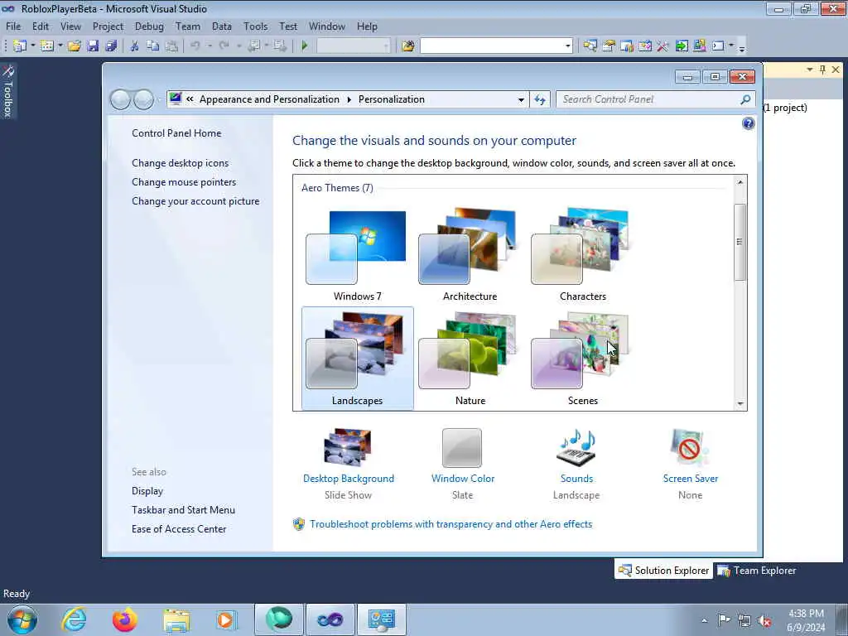Click the Save All icon
The height and width of the screenshot is (636, 848).
coord(112,46)
